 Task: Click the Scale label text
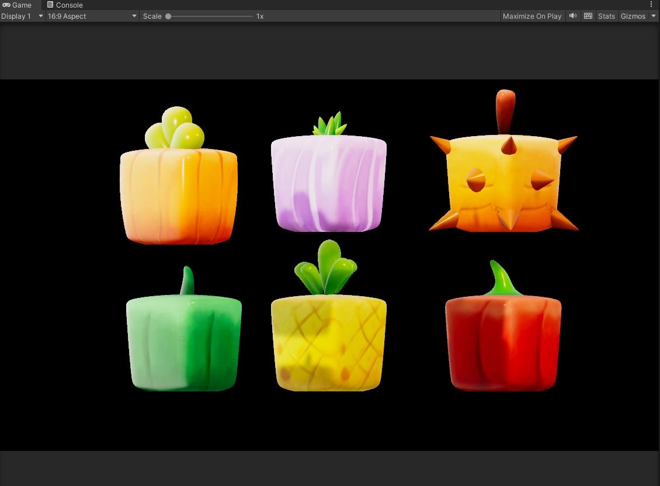pos(152,16)
